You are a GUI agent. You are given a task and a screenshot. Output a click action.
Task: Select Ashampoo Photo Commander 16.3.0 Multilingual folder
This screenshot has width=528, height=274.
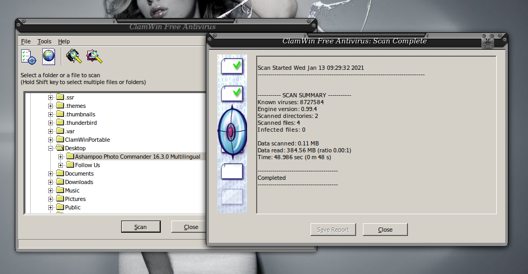click(x=138, y=157)
